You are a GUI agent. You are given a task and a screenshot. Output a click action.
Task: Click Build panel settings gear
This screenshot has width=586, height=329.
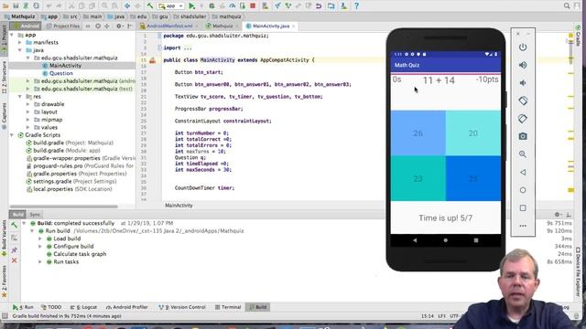tap(557, 215)
